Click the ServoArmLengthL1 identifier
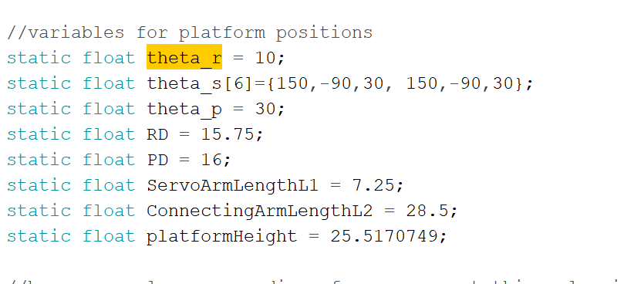 coord(232,185)
